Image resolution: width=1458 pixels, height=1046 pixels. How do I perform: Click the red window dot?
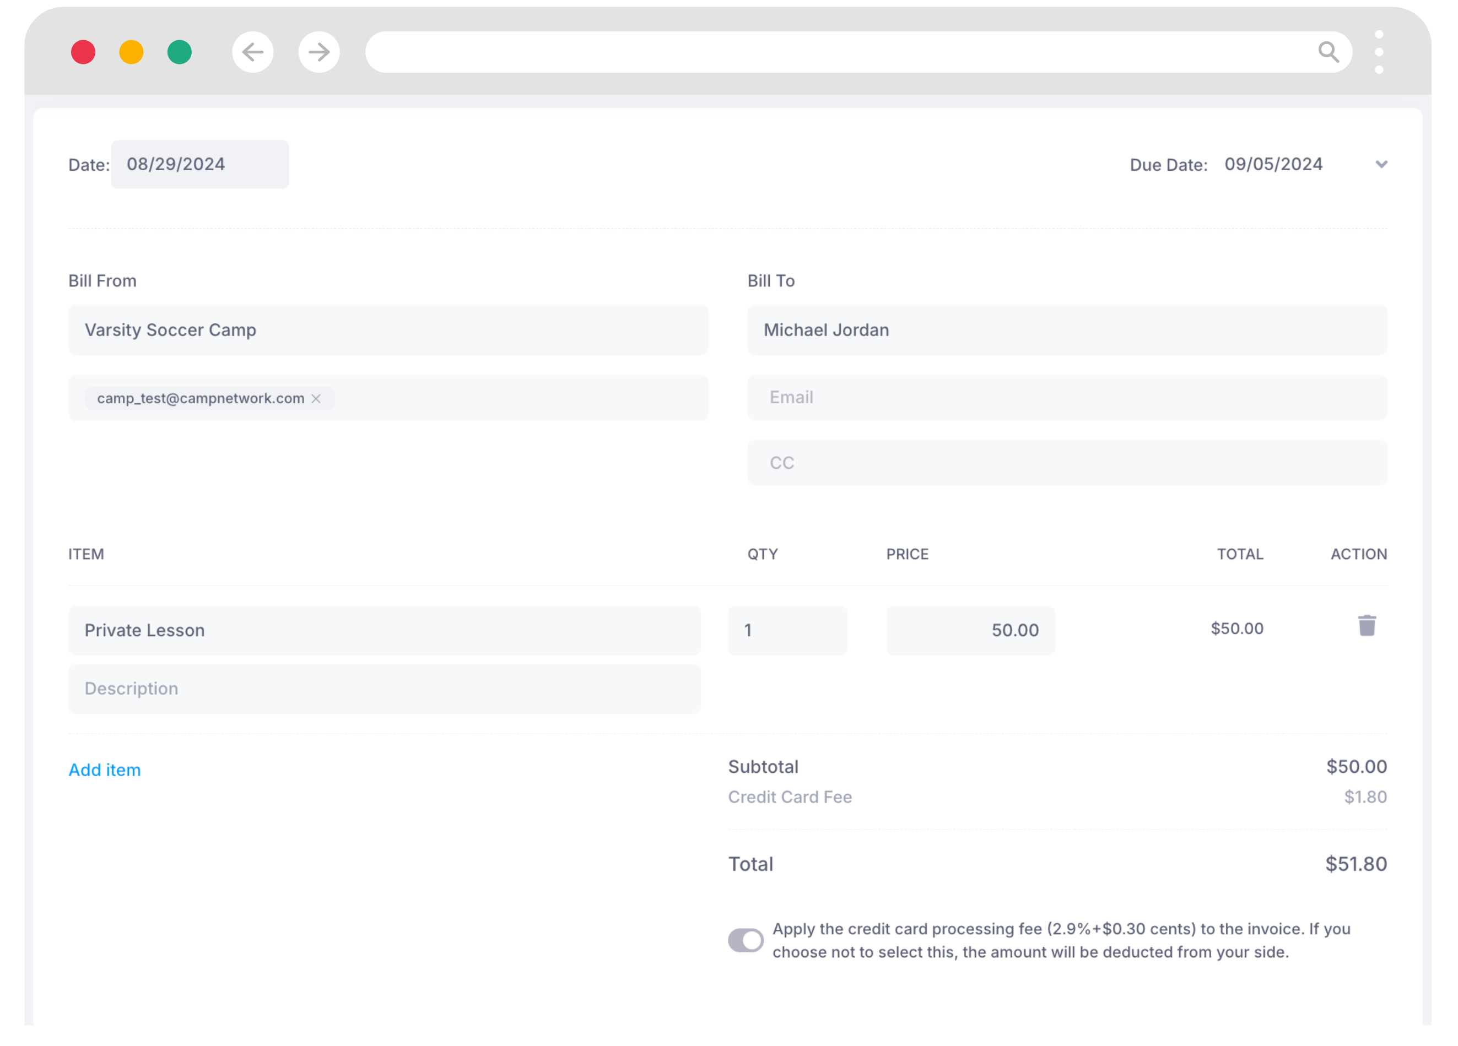pos(83,52)
